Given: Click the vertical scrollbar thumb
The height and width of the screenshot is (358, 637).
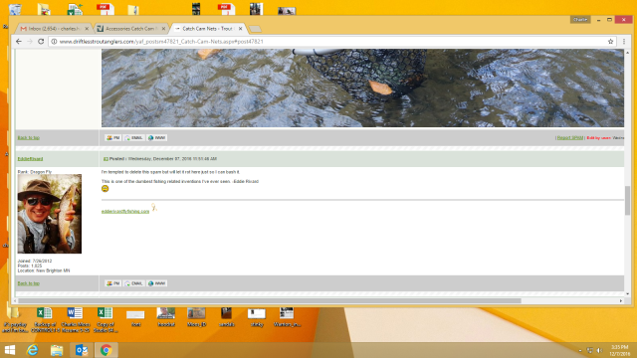Looking at the screenshot, I should [627, 201].
